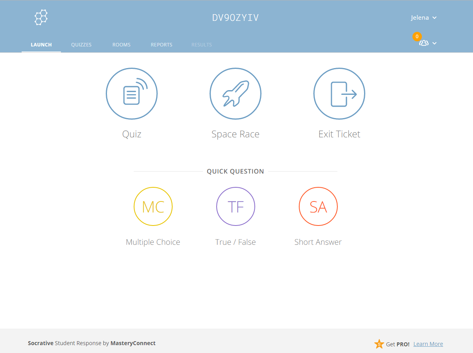The width and height of the screenshot is (473, 353).
Task: Click the orange student count badge
Action: [x=417, y=37]
